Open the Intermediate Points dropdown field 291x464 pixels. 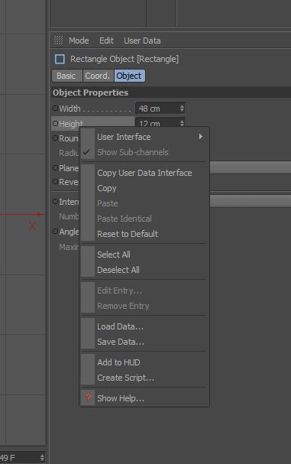(x=251, y=201)
